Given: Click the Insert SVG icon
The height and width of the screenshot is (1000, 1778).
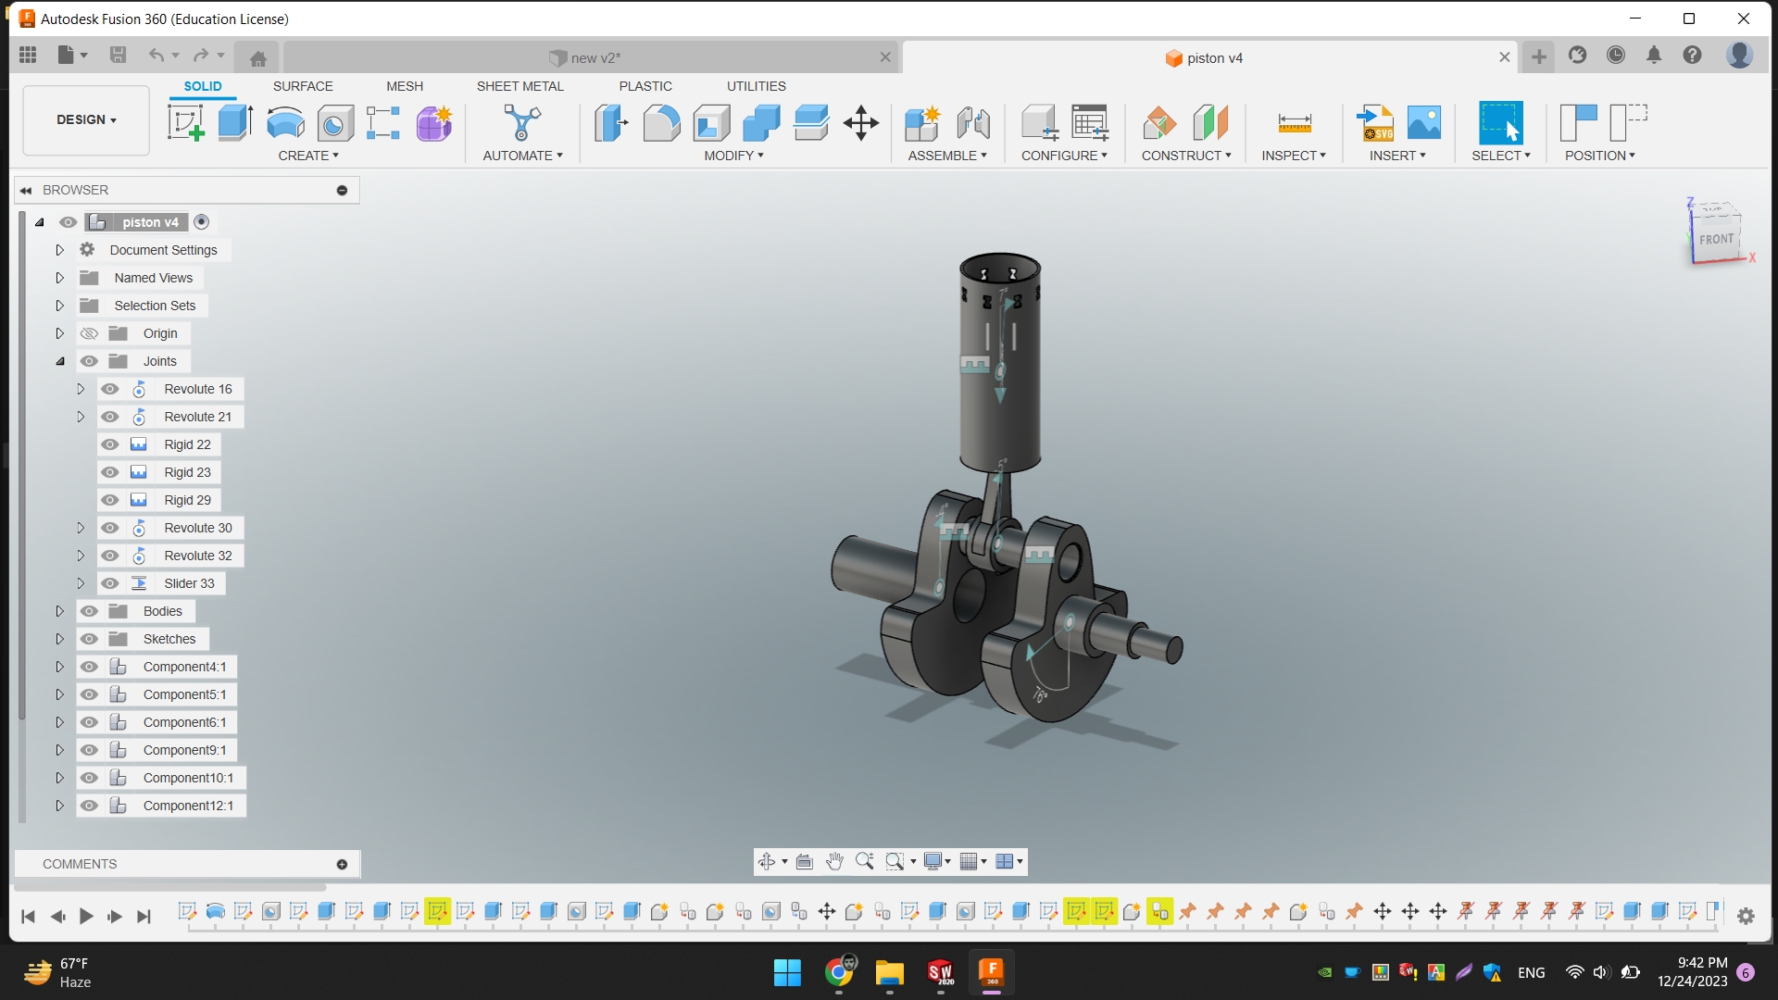Looking at the screenshot, I should (1375, 122).
